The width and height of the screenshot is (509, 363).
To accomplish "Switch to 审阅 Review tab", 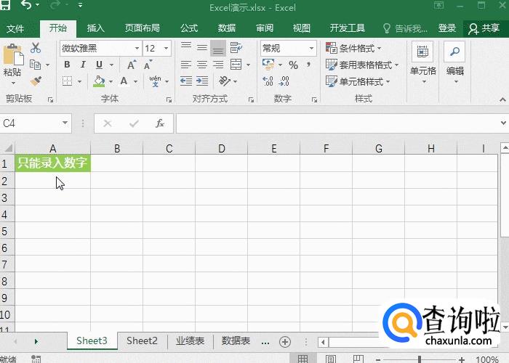I will pyautogui.click(x=265, y=28).
